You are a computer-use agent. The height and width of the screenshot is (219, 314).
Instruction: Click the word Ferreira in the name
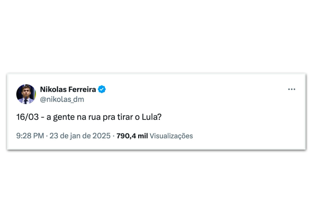coord(82,90)
